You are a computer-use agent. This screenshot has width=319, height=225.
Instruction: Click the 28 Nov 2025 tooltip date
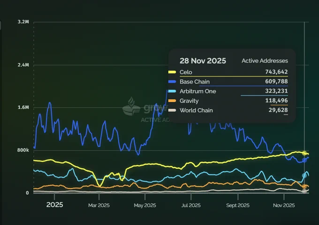pos(203,61)
